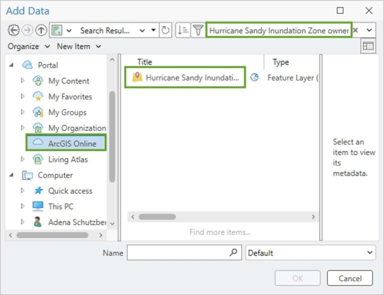The image size is (384, 295).
Task: Select My Content in the tree
Action: [69, 81]
